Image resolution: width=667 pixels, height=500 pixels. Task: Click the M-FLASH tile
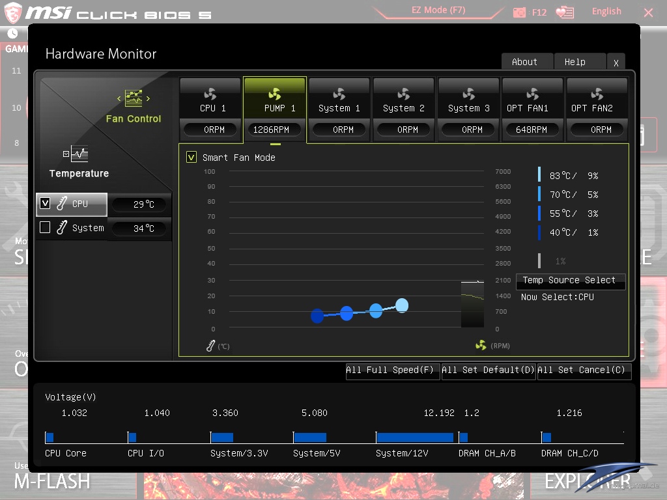52,481
